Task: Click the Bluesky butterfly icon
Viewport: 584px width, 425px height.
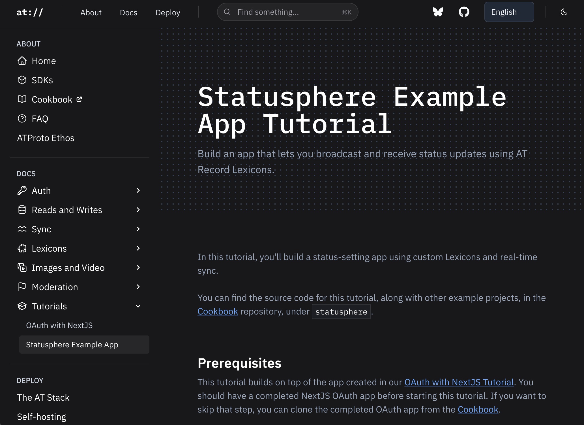Action: pos(438,12)
